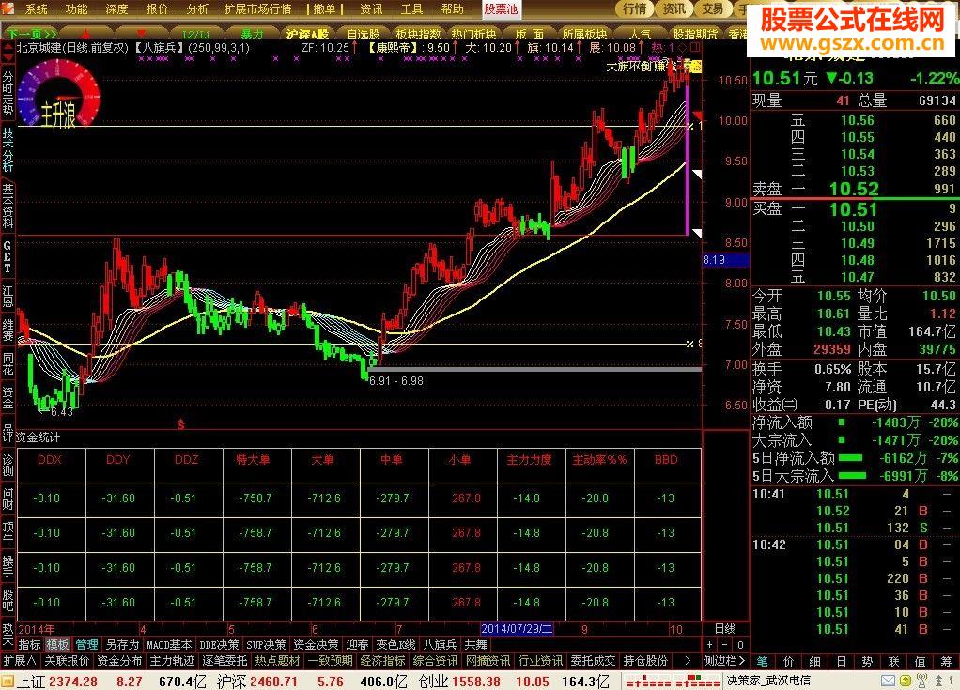This screenshot has height=690, width=960.
Task: Open the 功能 menu
Action: 76,9
